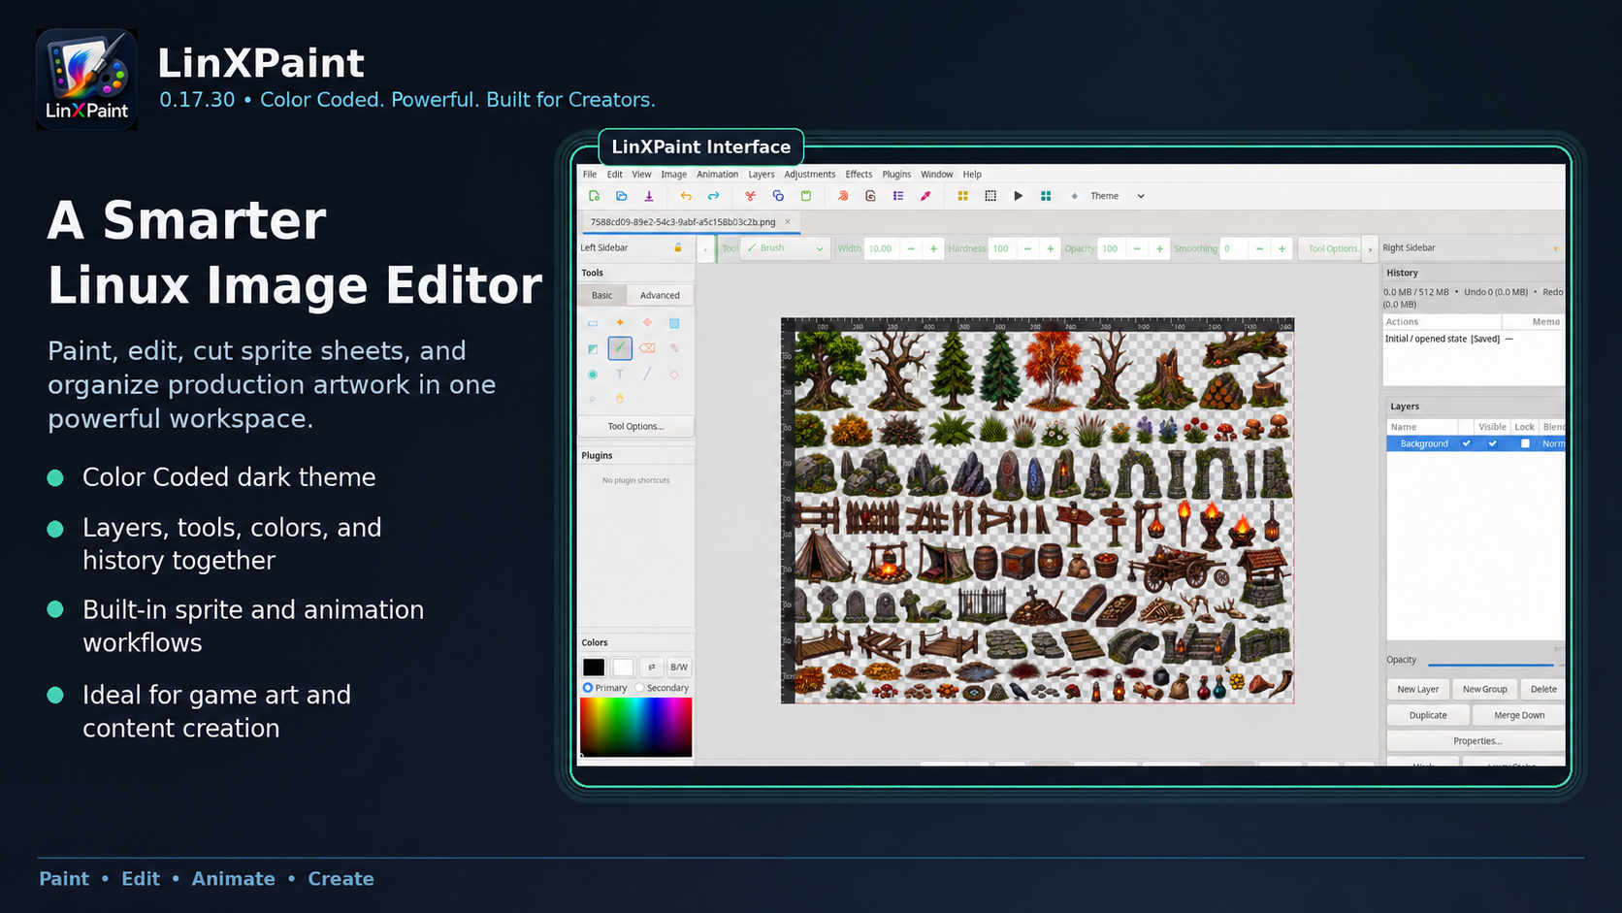Select the blue hatched square tool icon
The width and height of the screenshot is (1622, 913).
(x=674, y=323)
